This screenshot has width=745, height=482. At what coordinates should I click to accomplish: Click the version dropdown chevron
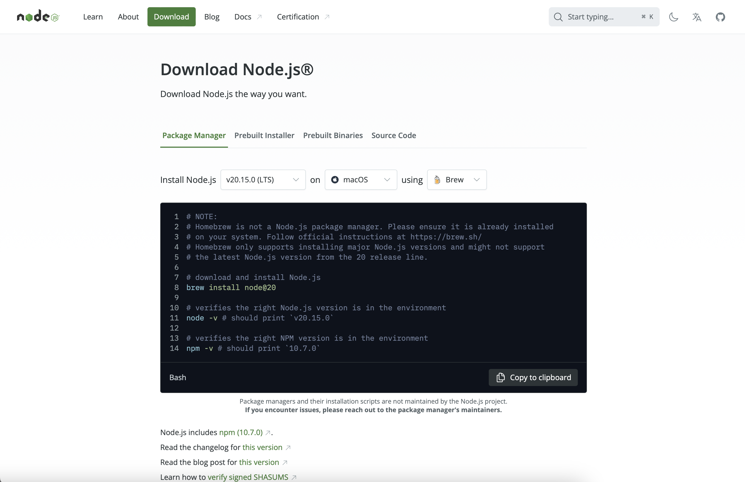click(x=296, y=180)
